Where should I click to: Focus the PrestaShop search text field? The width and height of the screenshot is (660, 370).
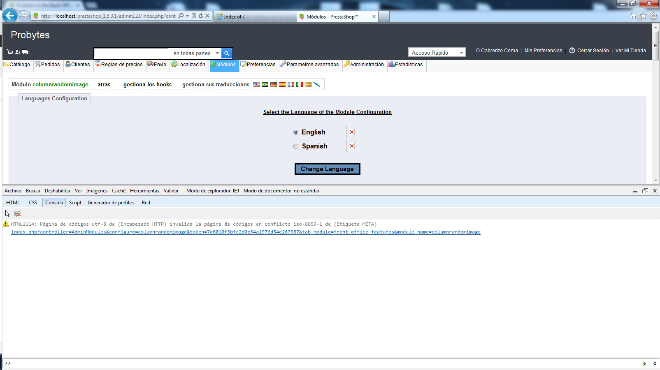(x=131, y=53)
